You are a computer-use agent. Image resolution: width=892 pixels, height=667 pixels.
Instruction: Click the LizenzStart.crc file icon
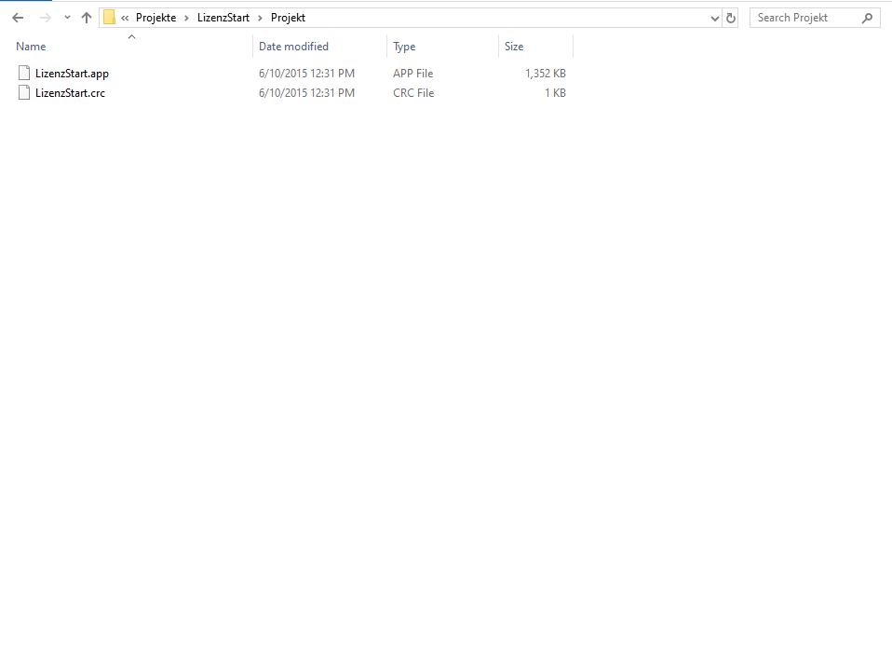click(x=24, y=92)
